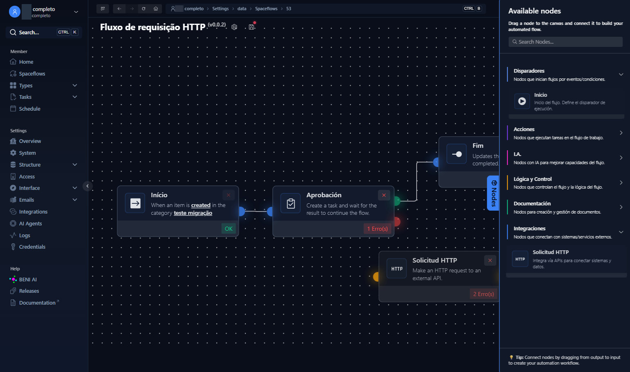Expand the Emails sidebar chevron
The image size is (630, 372).
click(75, 200)
